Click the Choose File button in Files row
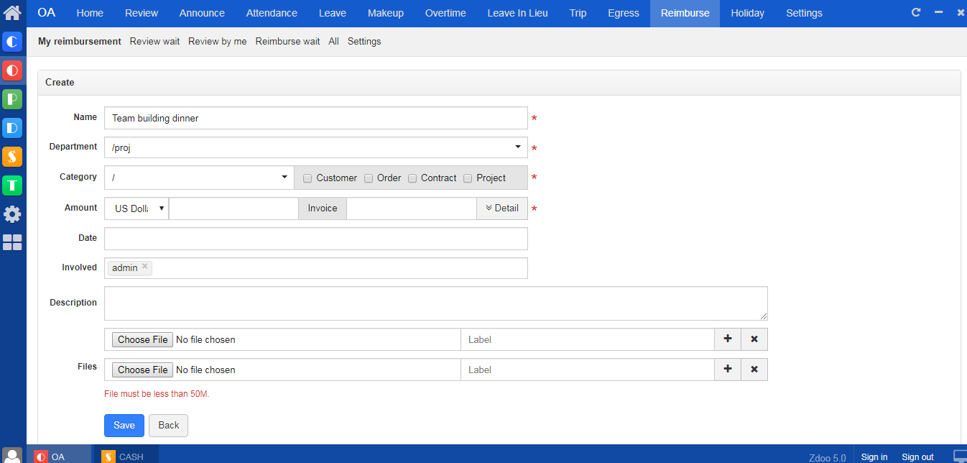 coord(143,370)
